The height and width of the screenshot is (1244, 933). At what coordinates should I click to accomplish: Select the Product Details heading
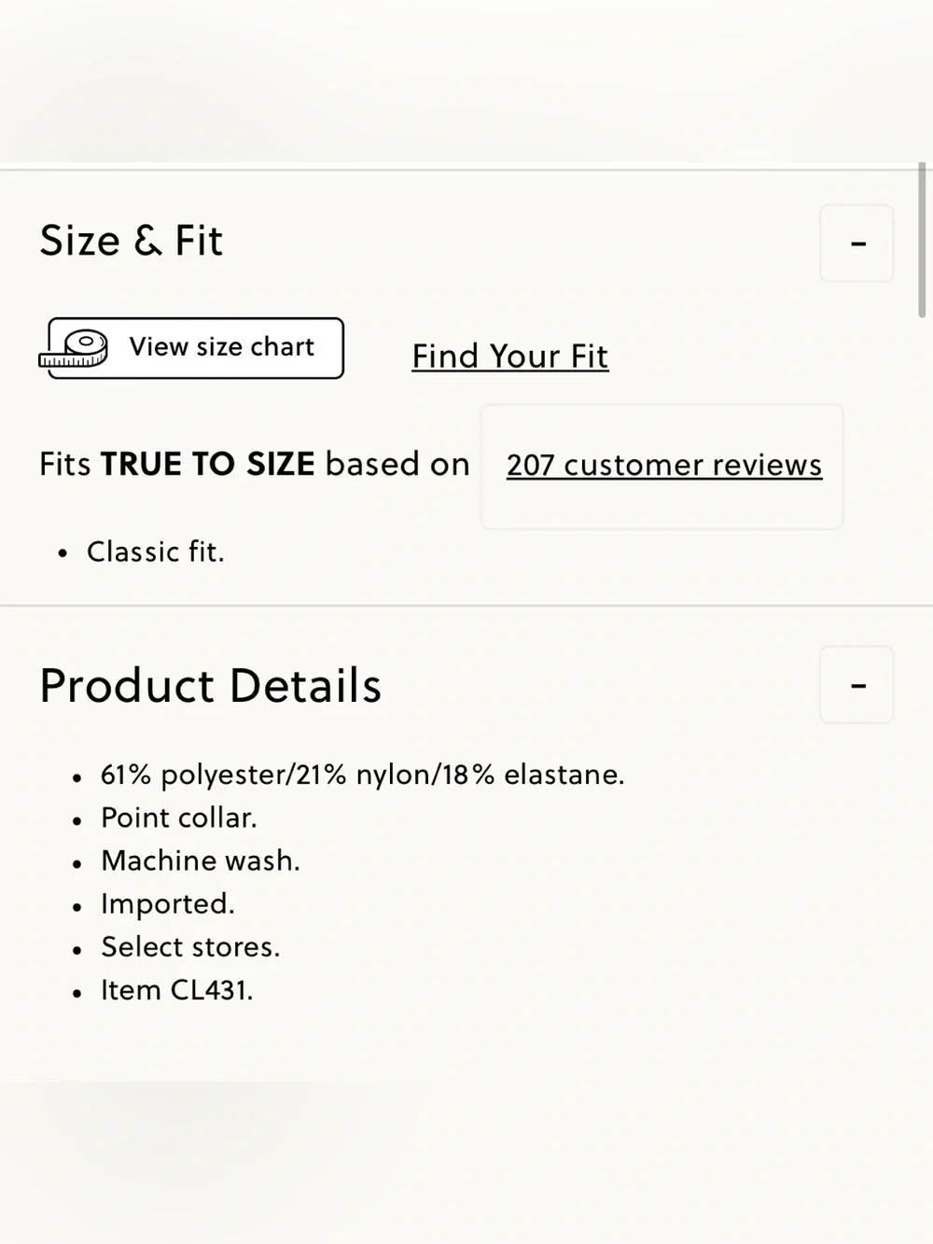211,686
